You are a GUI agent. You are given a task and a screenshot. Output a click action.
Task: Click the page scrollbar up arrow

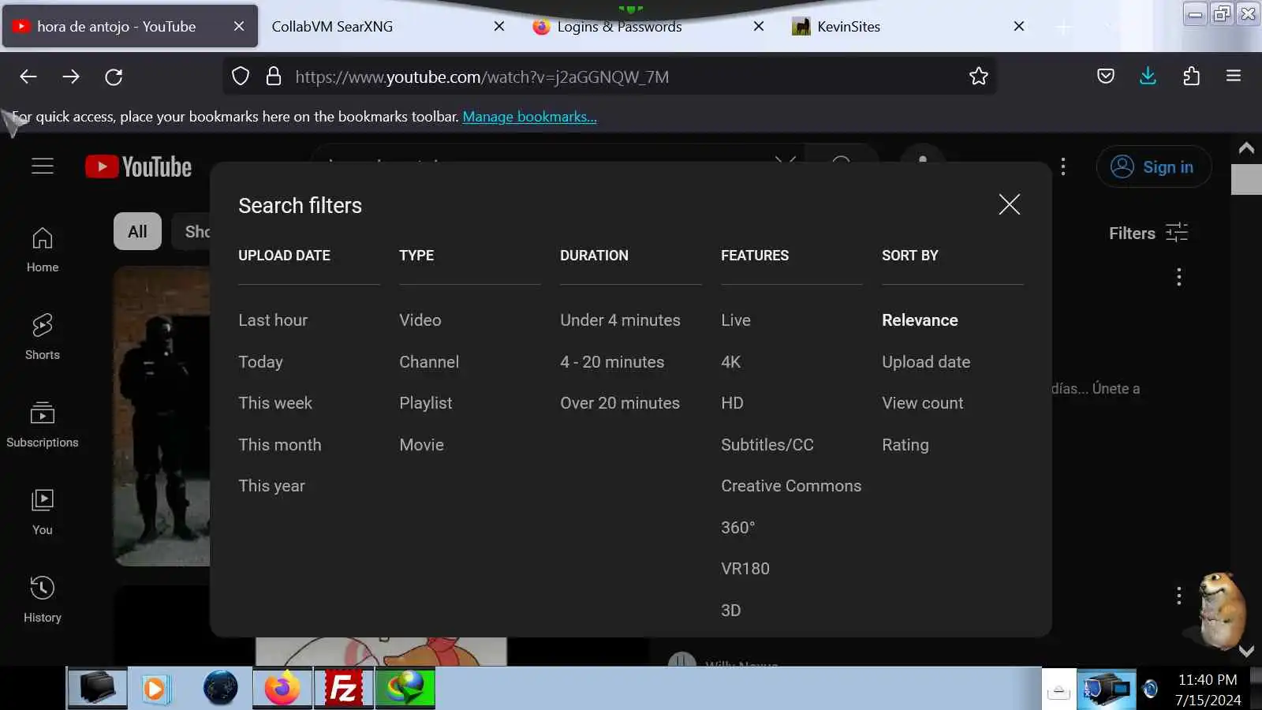pos(1246,148)
